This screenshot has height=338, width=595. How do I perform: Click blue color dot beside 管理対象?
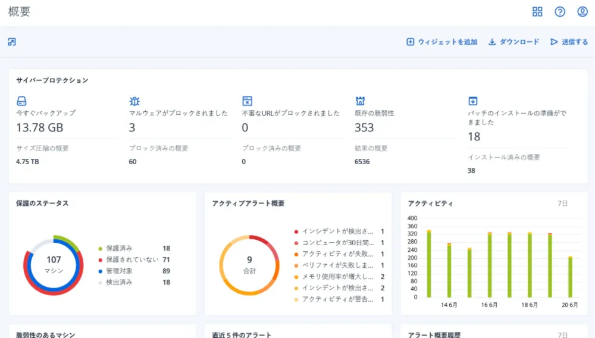tap(100, 271)
